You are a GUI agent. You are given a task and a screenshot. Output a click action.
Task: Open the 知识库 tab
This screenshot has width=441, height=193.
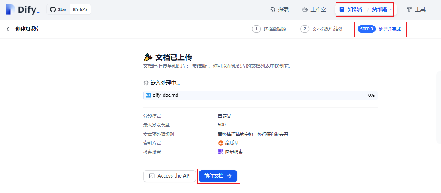tap(351, 9)
